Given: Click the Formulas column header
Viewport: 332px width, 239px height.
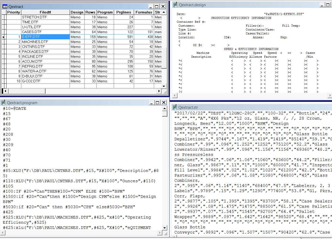Looking at the screenshot, I should point(144,12).
